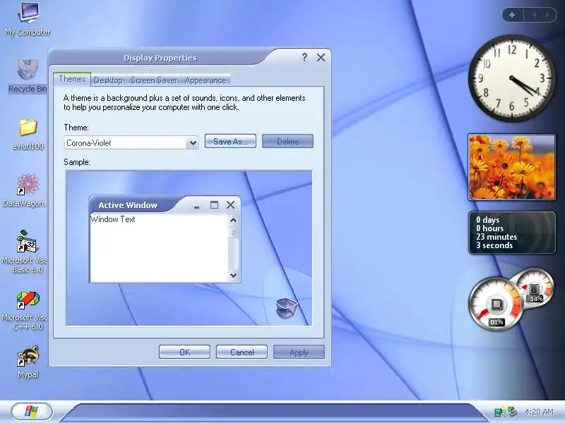Click the sidebar next arrow

coord(547,15)
